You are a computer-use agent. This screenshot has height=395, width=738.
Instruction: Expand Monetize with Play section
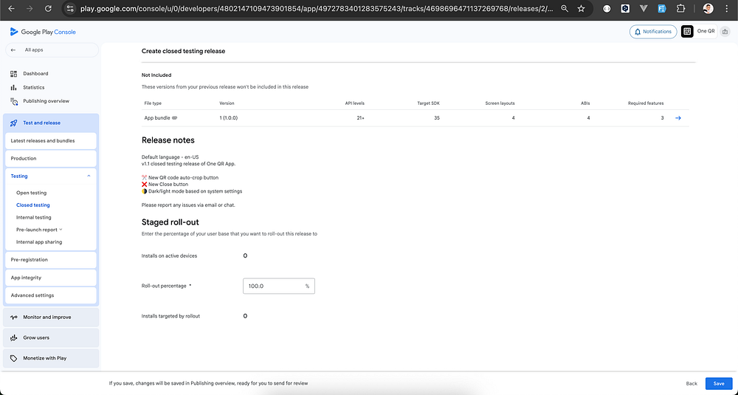click(x=51, y=358)
